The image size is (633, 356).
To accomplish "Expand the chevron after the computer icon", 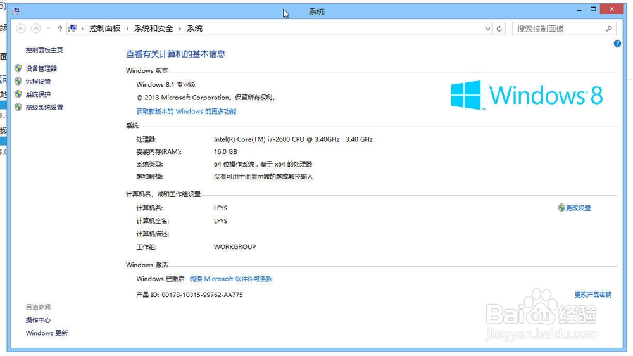I will (82, 29).
